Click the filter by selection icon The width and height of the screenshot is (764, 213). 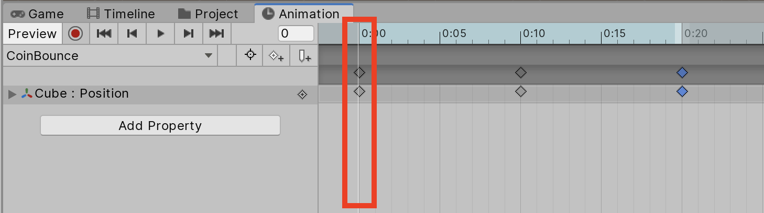250,55
